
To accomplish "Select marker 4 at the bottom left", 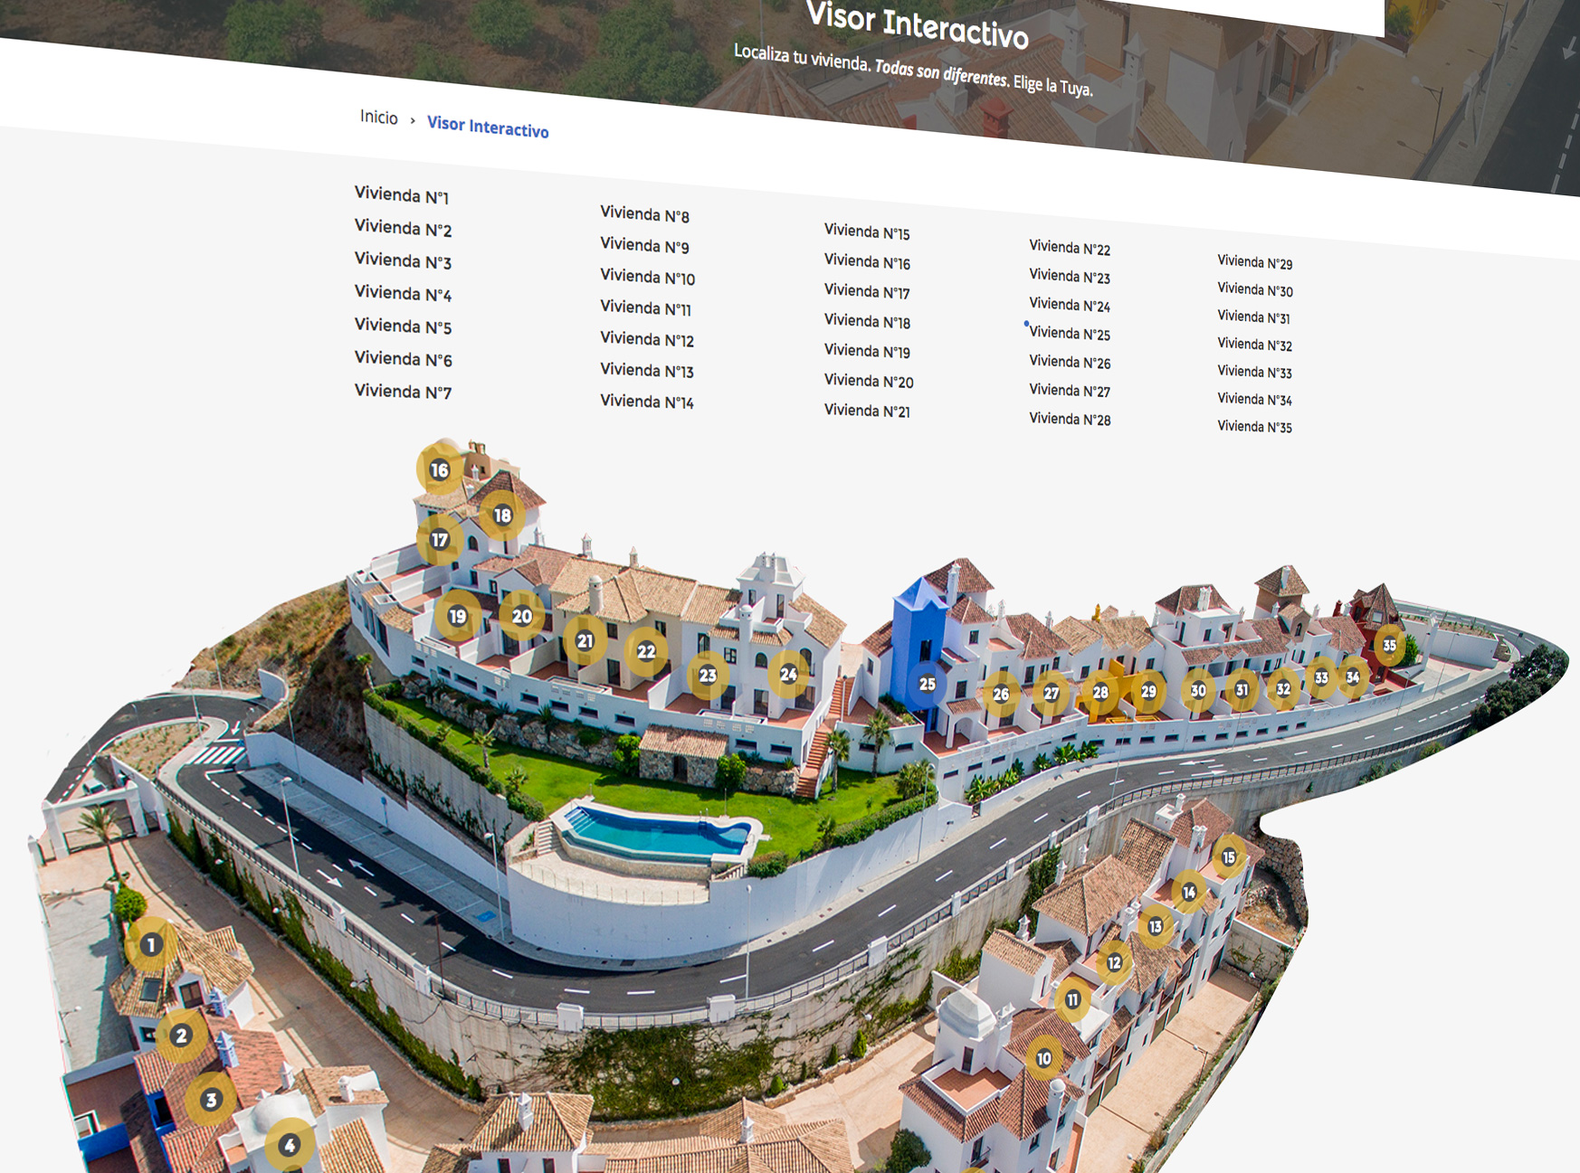I will pyautogui.click(x=289, y=1145).
